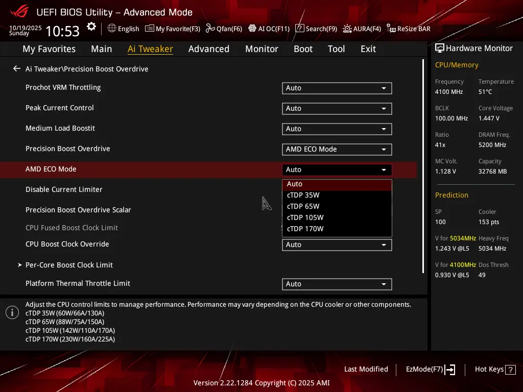Viewport: 523px width, 392px height.
Task: Switch to the Advanced tab
Action: point(208,49)
